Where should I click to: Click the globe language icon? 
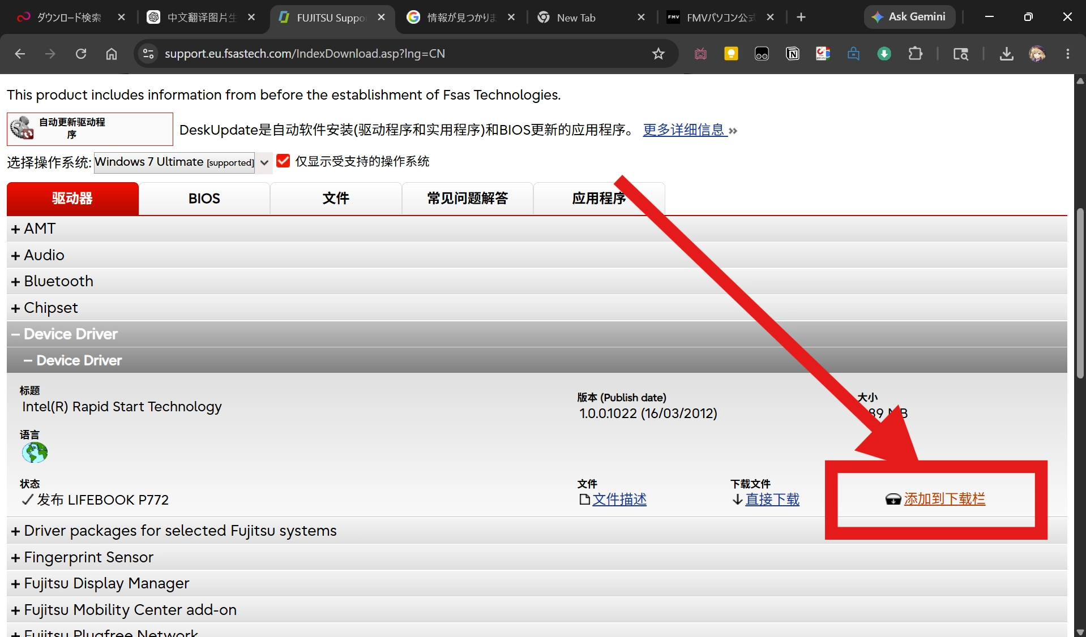(35, 453)
